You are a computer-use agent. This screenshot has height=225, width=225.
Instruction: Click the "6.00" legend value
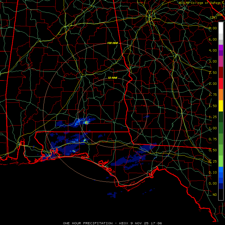tap(213, 39)
